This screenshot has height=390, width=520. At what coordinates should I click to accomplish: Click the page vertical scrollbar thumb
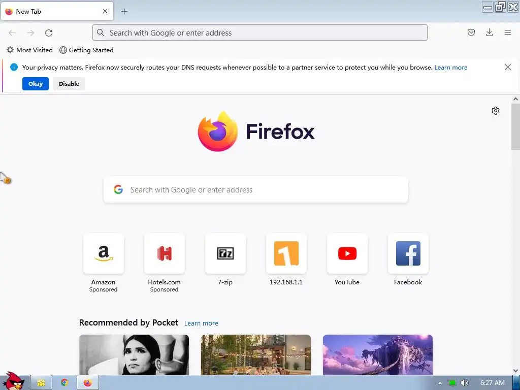[515, 126]
